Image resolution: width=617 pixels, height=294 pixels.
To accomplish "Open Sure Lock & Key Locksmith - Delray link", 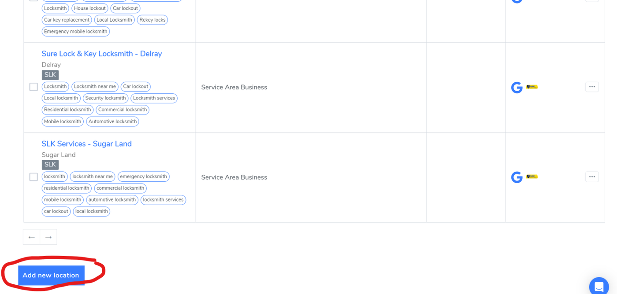I will pos(102,54).
